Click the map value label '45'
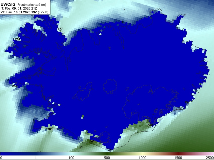 pos(110,150)
